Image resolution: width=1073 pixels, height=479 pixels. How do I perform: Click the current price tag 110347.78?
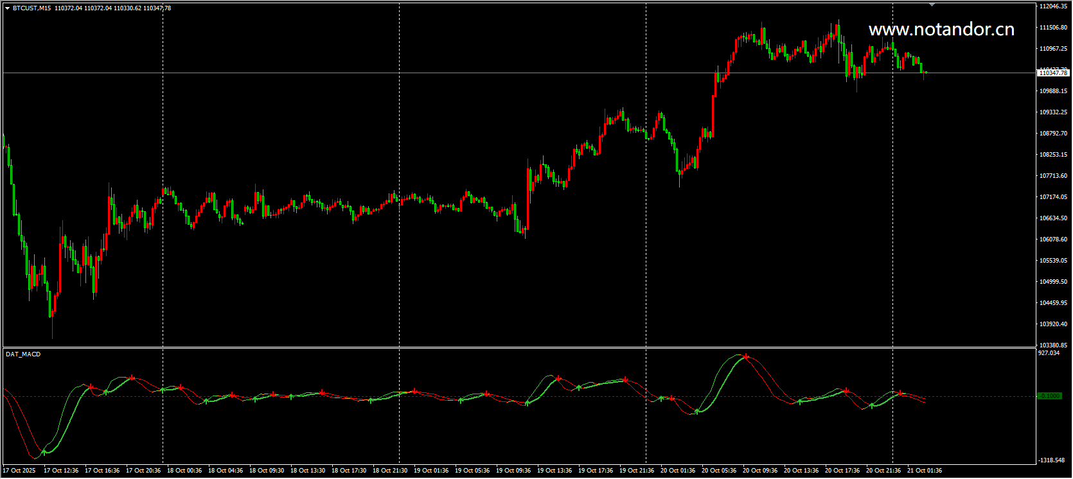[x=1053, y=73]
